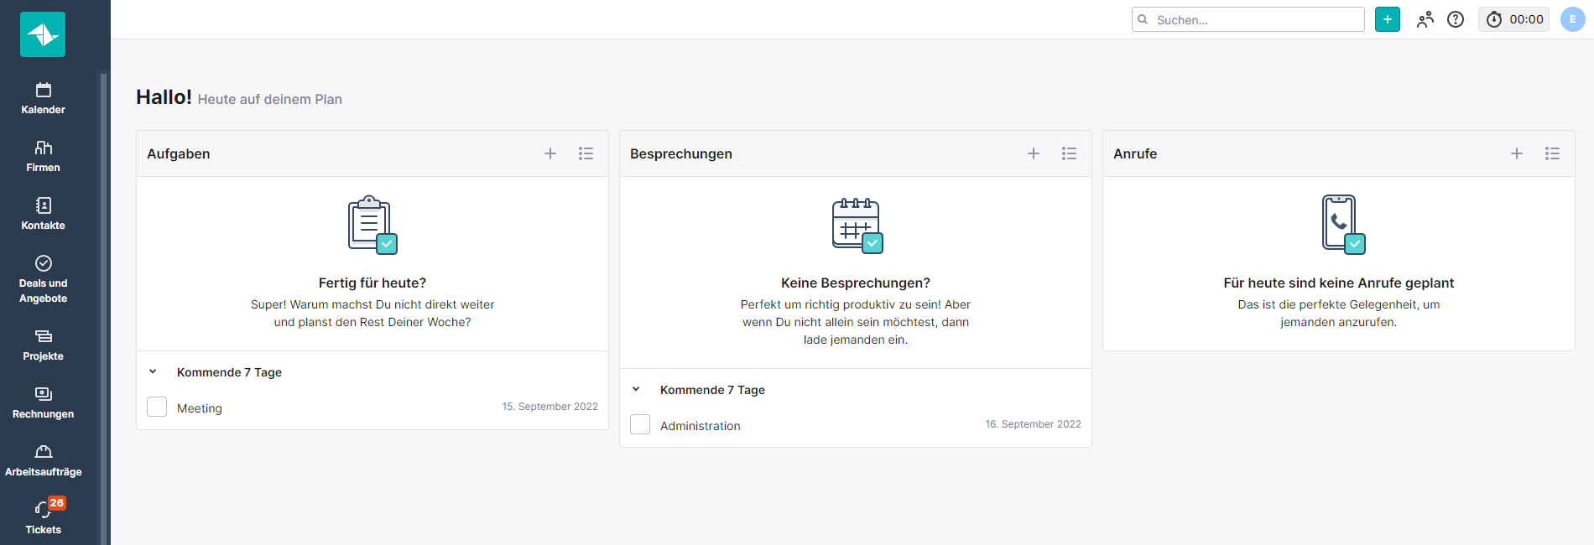Click the date 16. September 2022
This screenshot has width=1594, height=545.
point(1034,424)
